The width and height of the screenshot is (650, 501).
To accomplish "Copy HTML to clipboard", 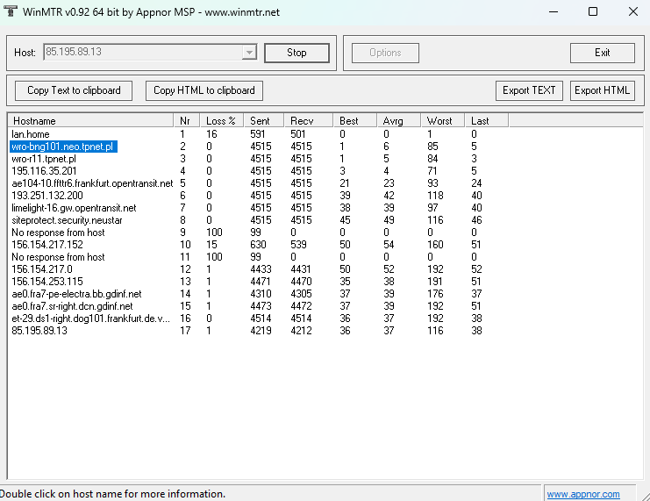I will [204, 90].
